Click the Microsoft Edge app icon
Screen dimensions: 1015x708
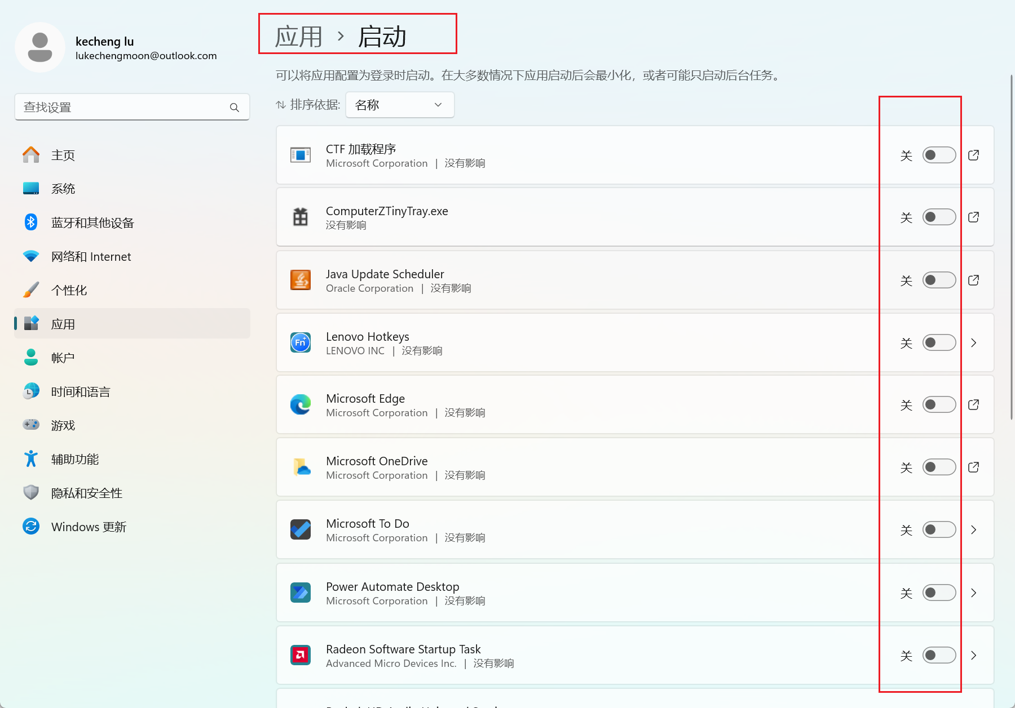click(x=300, y=404)
